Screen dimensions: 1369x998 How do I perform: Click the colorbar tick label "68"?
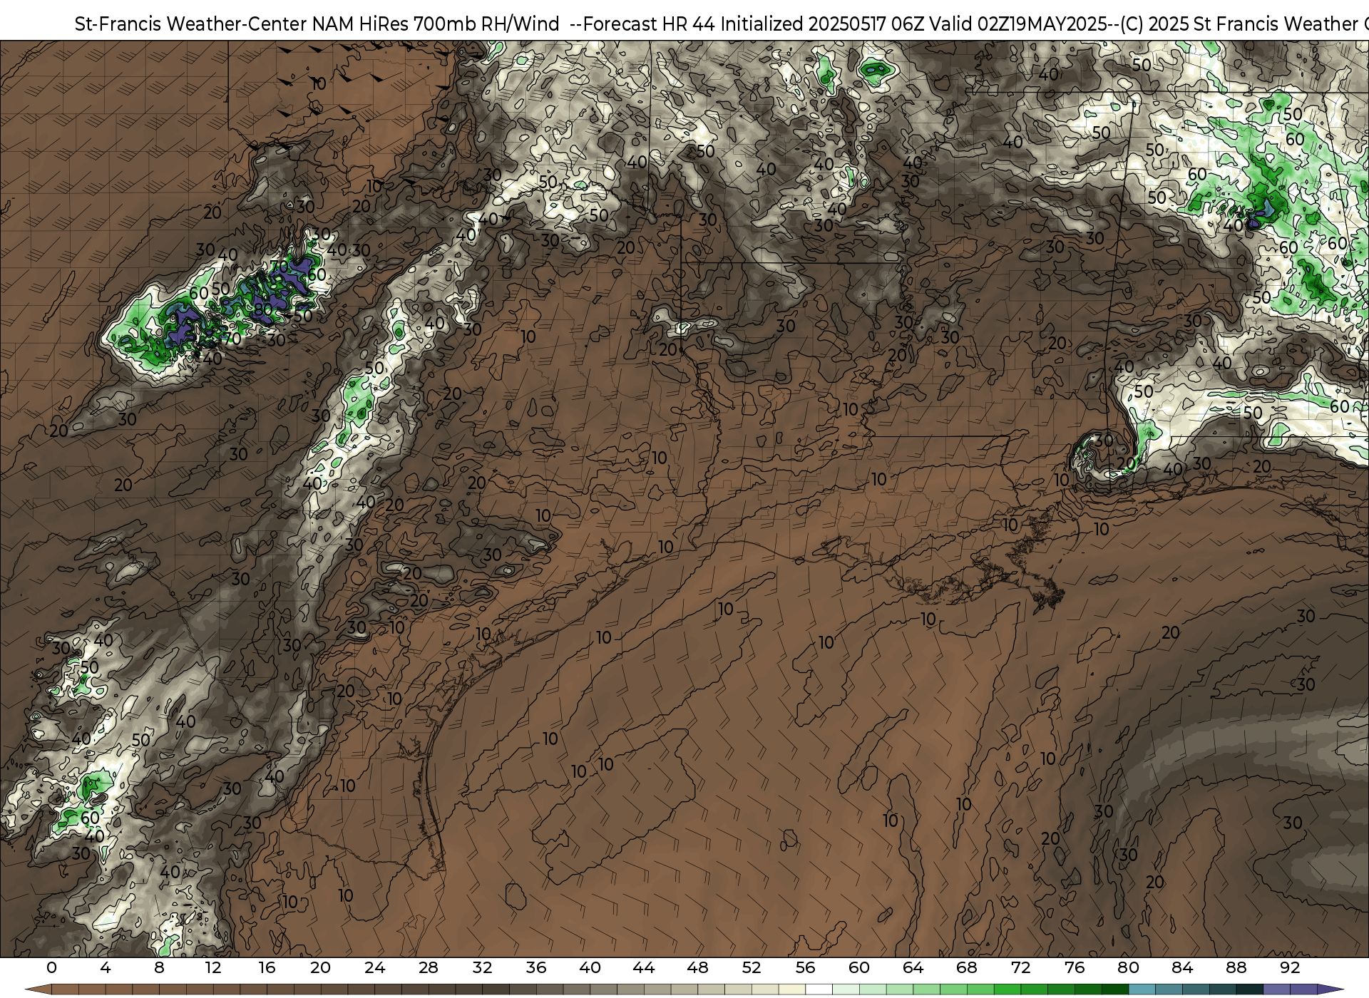point(968,967)
